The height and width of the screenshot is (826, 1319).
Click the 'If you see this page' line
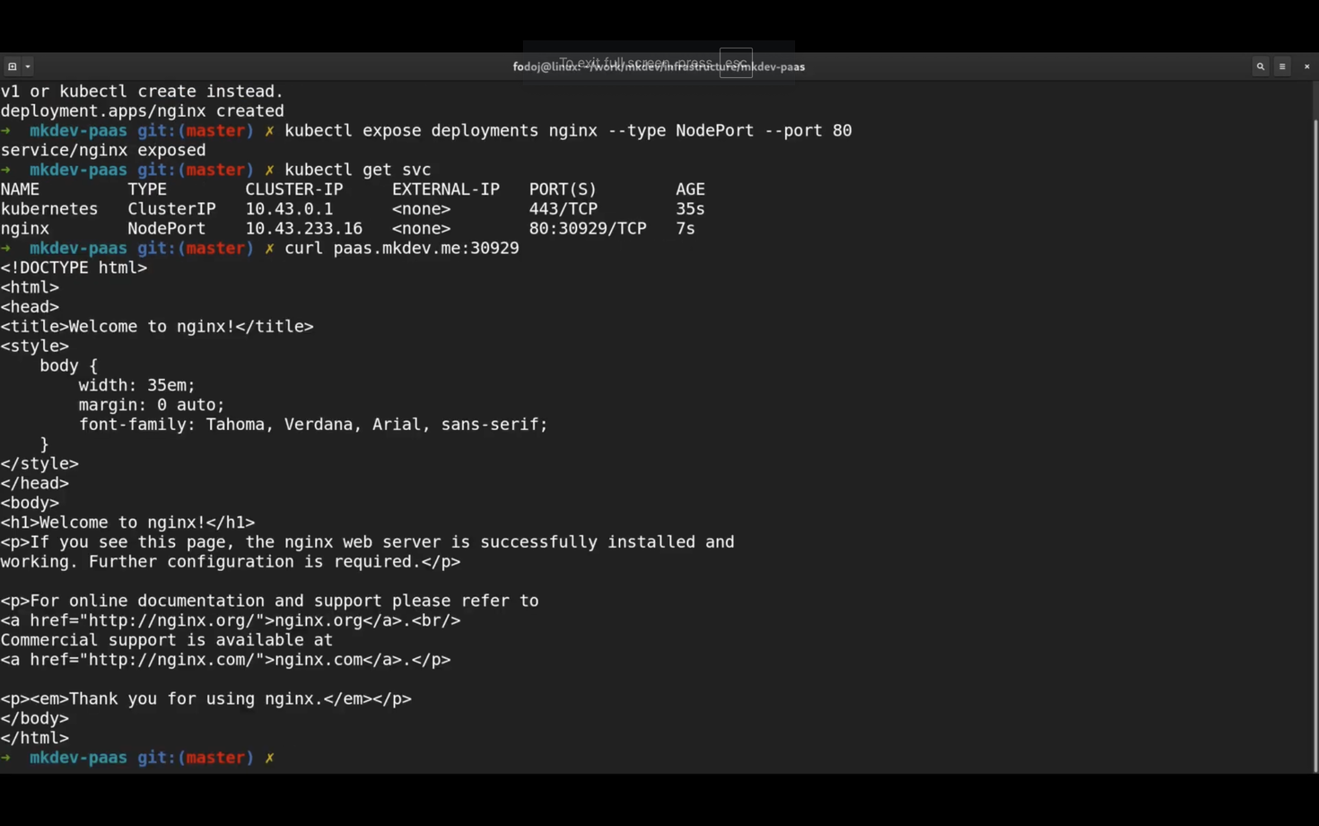(x=367, y=542)
